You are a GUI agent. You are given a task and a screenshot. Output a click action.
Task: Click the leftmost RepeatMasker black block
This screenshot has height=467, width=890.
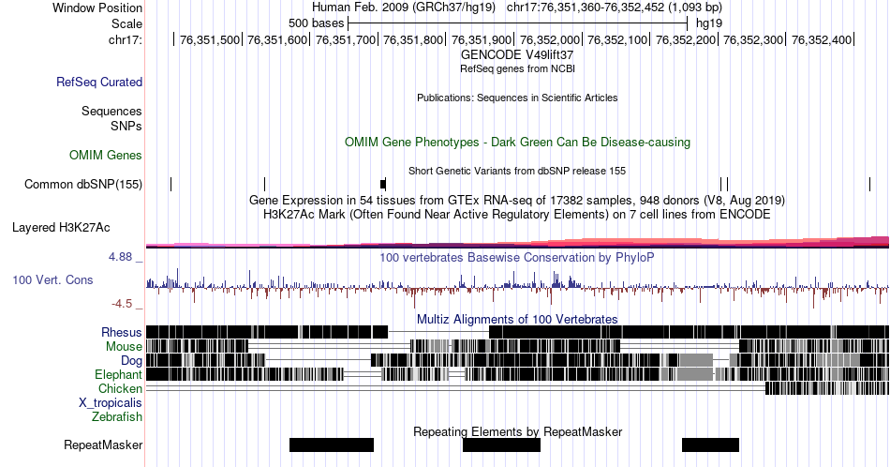pos(332,444)
